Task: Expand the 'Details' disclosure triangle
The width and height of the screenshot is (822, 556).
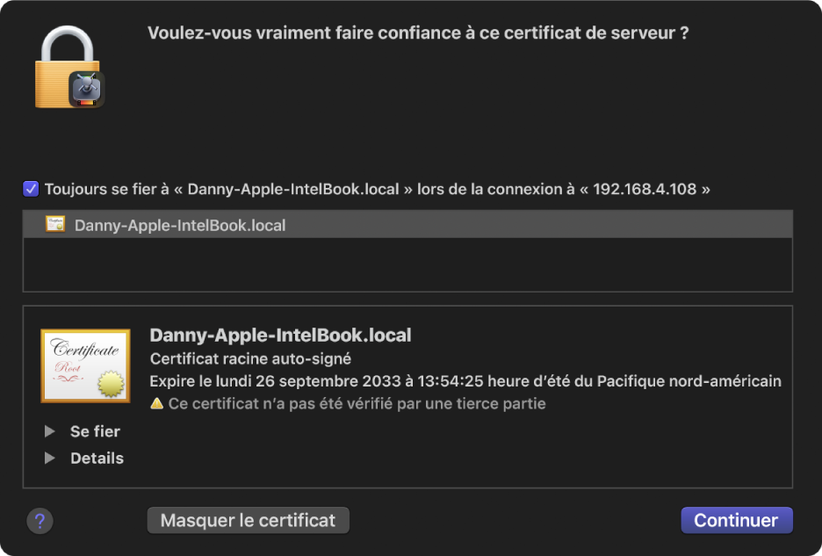Action: pyautogui.click(x=48, y=458)
